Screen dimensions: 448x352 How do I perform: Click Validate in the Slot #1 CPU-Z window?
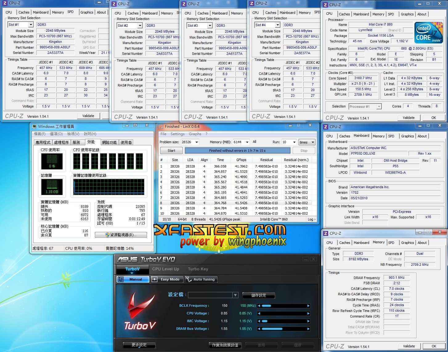(x=88, y=116)
